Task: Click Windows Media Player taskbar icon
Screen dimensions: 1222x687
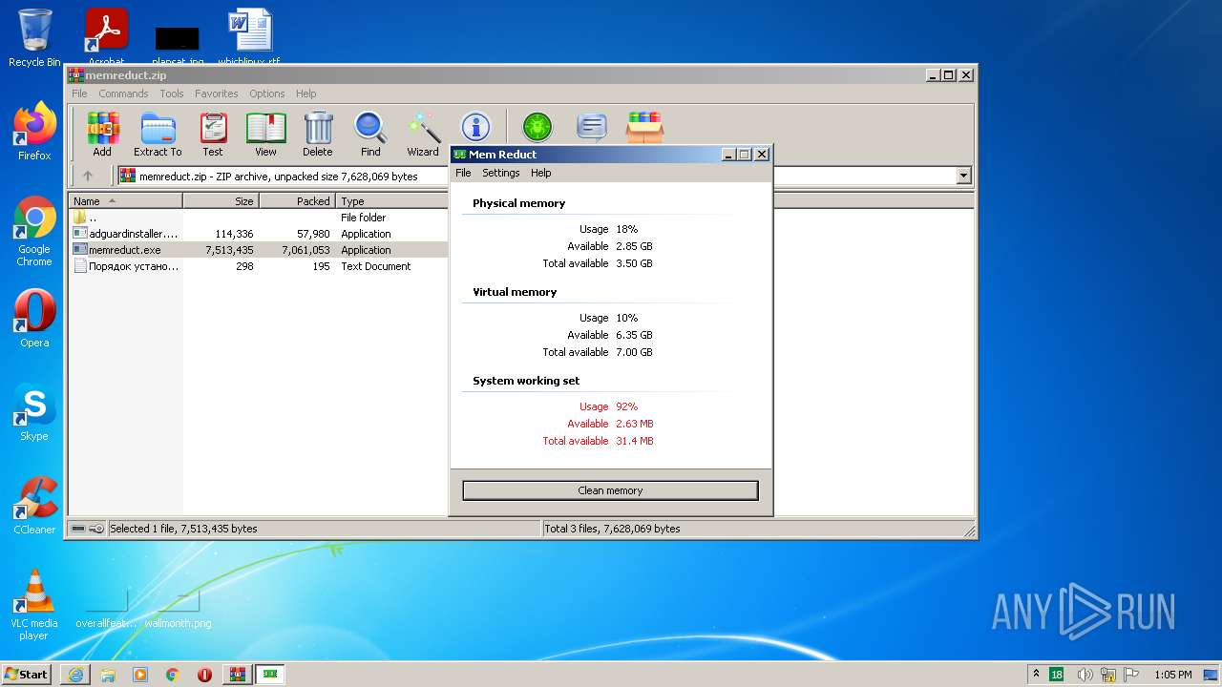Action: pyautogui.click(x=140, y=675)
